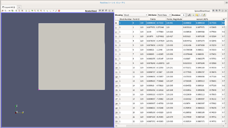Viewport: 228px width, 128px height.
Task: Activate Hover Cells tool
Action: point(56,11)
